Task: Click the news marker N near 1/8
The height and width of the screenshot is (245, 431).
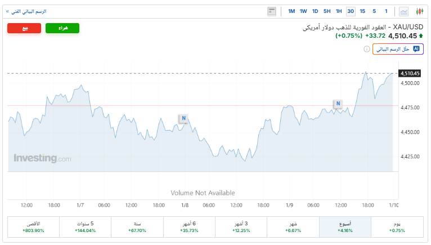Action: [x=183, y=118]
